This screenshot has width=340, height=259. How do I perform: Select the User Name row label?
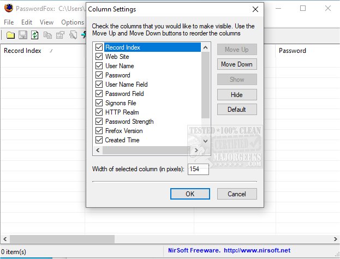(120, 66)
